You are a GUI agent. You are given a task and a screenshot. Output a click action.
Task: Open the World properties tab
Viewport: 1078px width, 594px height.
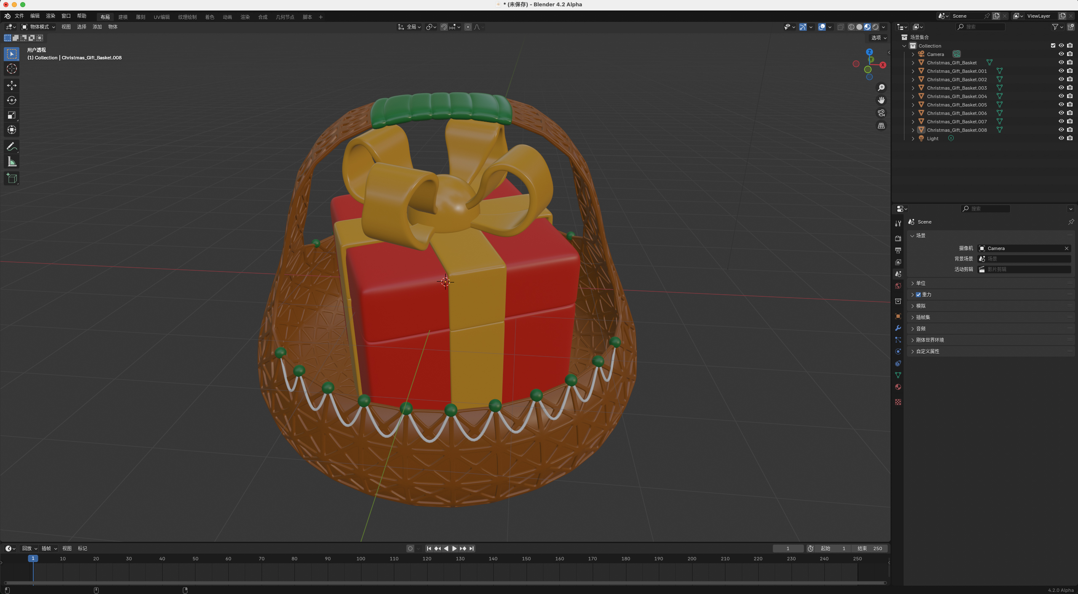(x=898, y=286)
